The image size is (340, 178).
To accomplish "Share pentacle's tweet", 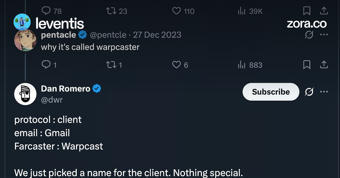I will [324, 65].
